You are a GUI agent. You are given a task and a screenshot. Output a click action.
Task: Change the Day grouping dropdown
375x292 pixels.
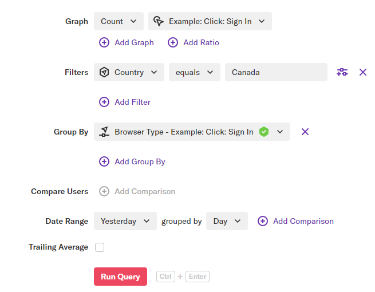click(227, 221)
